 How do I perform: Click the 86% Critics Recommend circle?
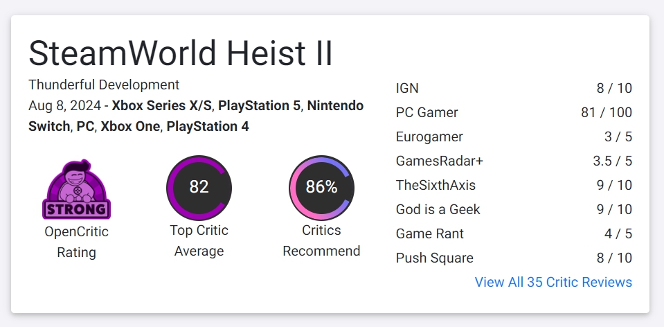pyautogui.click(x=321, y=188)
